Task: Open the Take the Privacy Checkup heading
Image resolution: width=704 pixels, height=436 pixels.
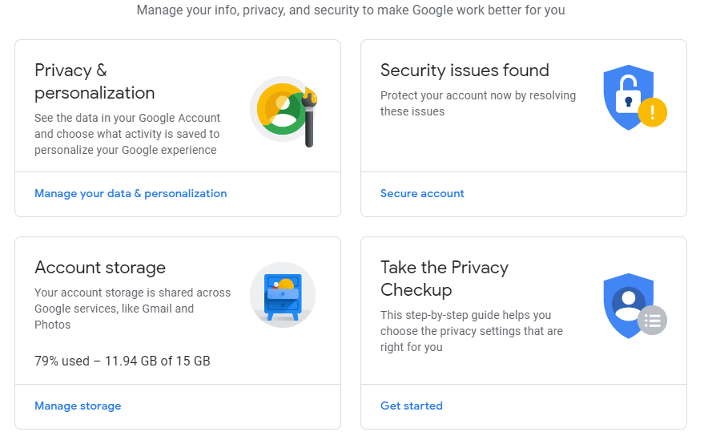Action: [445, 278]
